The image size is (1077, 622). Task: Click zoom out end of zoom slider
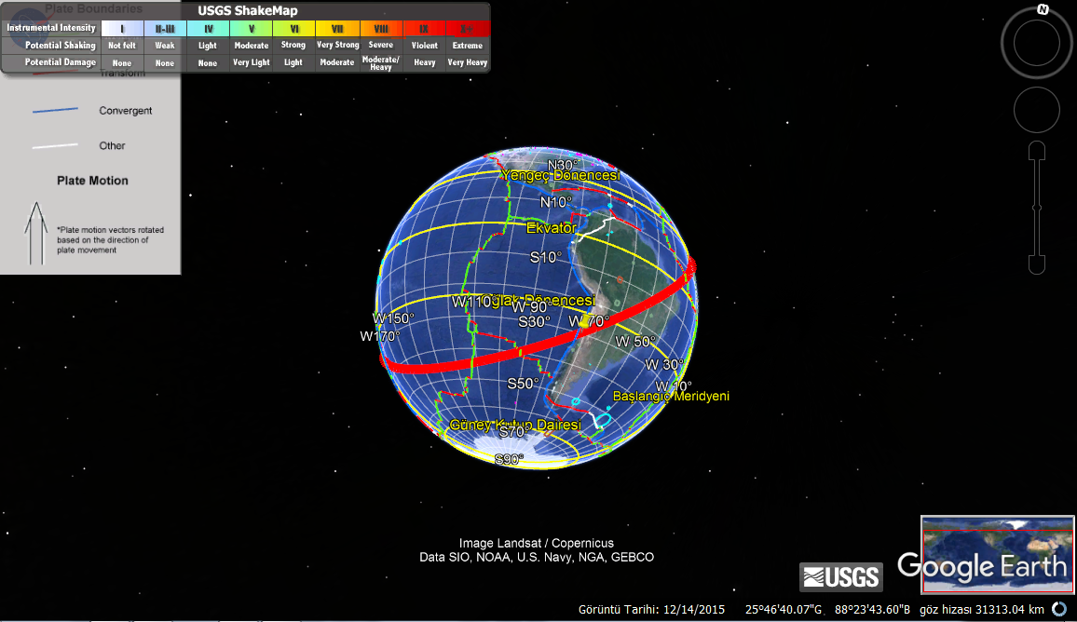1037,264
